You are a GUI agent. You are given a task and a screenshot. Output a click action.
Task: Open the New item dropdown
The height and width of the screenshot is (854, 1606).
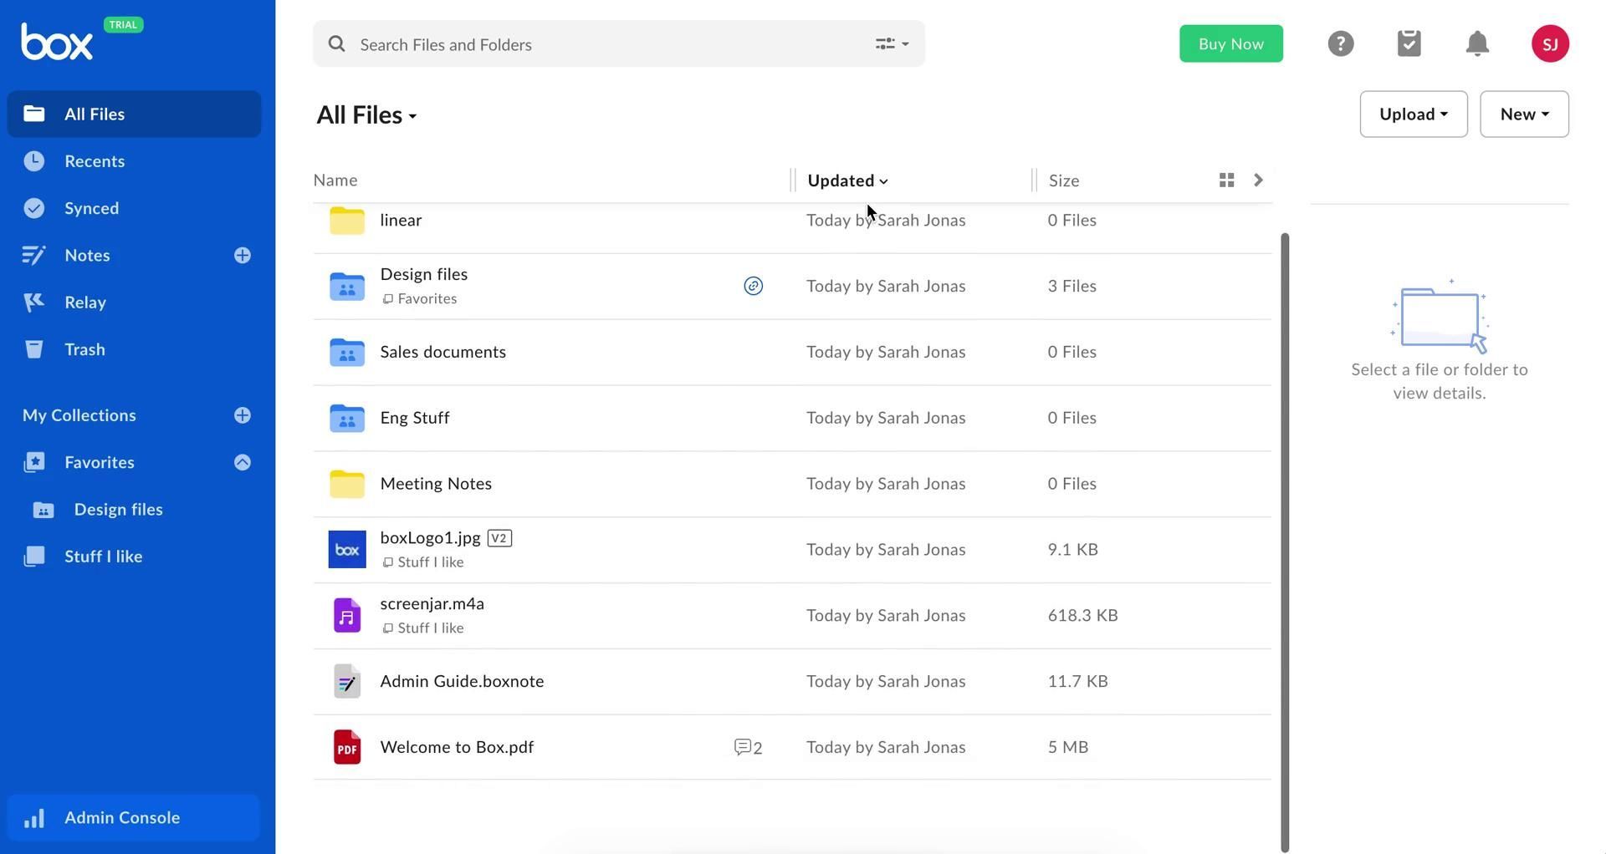(x=1523, y=114)
